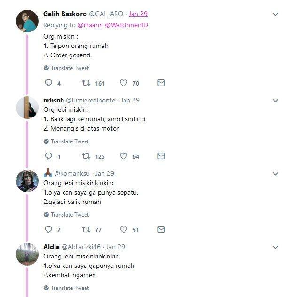Like @komanksu's tweet with 51 likes
297x297 pixels.
coord(124,230)
